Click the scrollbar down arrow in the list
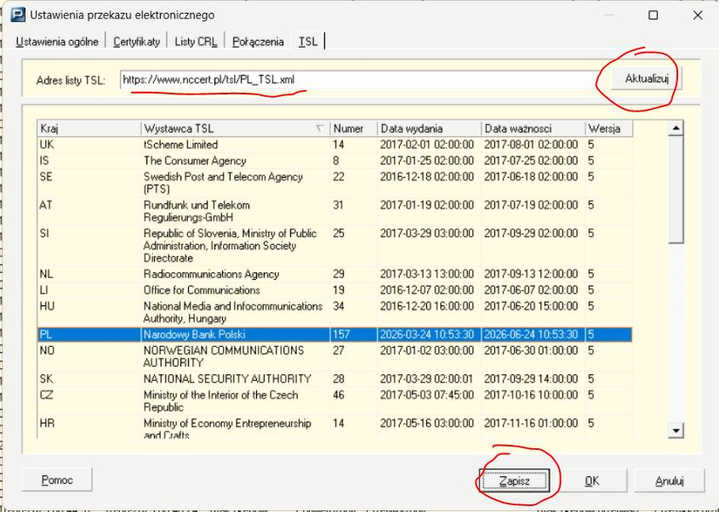719x512 pixels. [676, 431]
